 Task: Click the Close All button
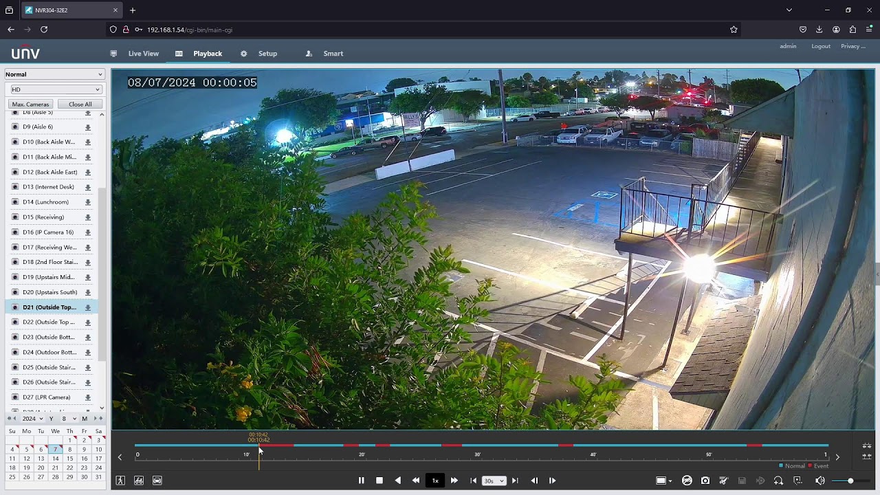80,104
